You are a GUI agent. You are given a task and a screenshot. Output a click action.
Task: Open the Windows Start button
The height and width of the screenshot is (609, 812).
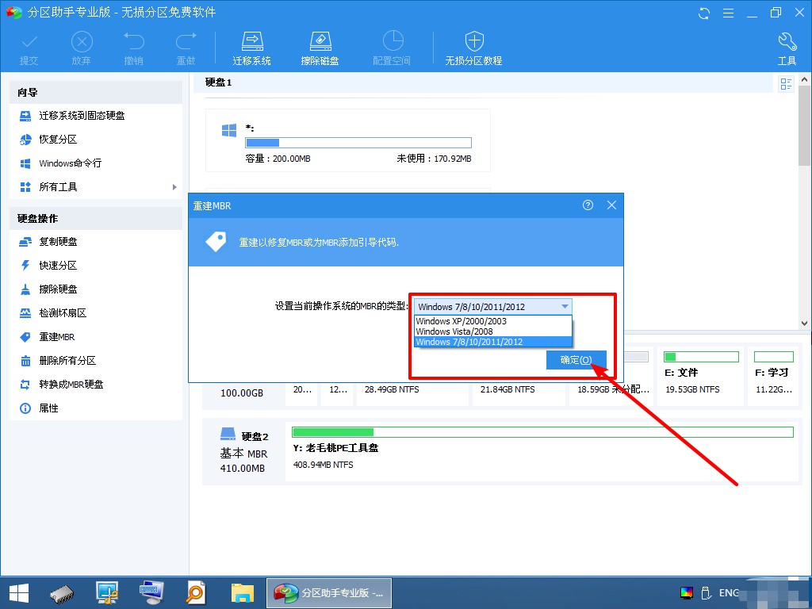[19, 593]
